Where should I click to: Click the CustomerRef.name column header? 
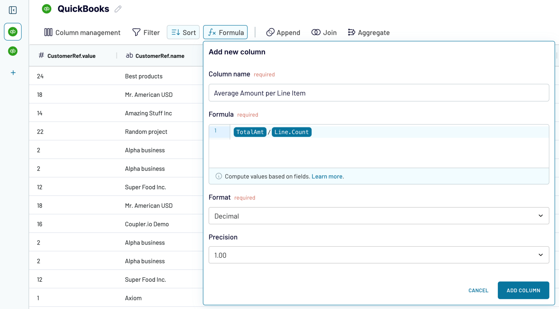click(160, 56)
